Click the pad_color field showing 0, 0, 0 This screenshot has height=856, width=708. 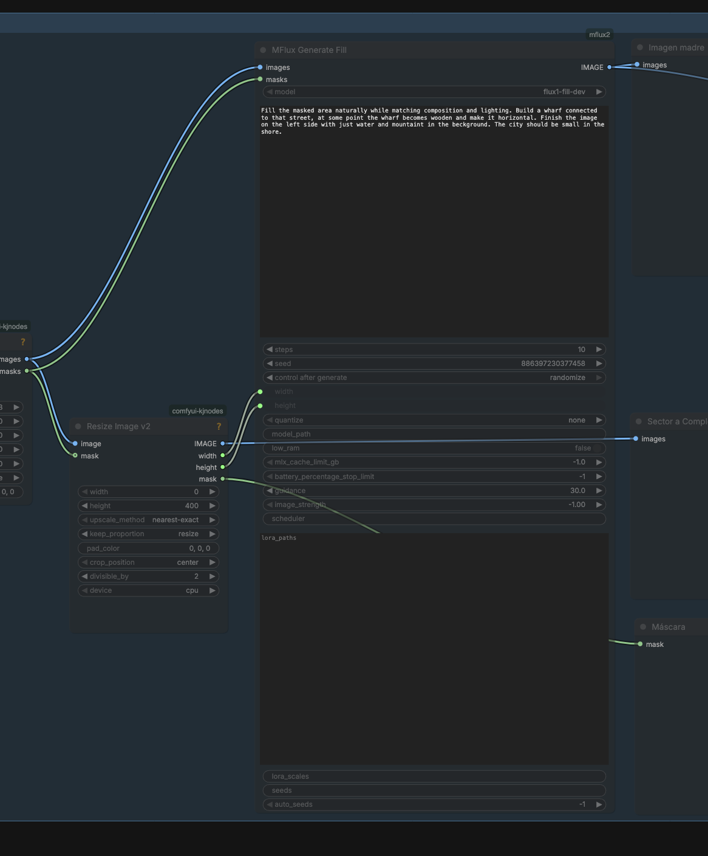[x=148, y=548]
